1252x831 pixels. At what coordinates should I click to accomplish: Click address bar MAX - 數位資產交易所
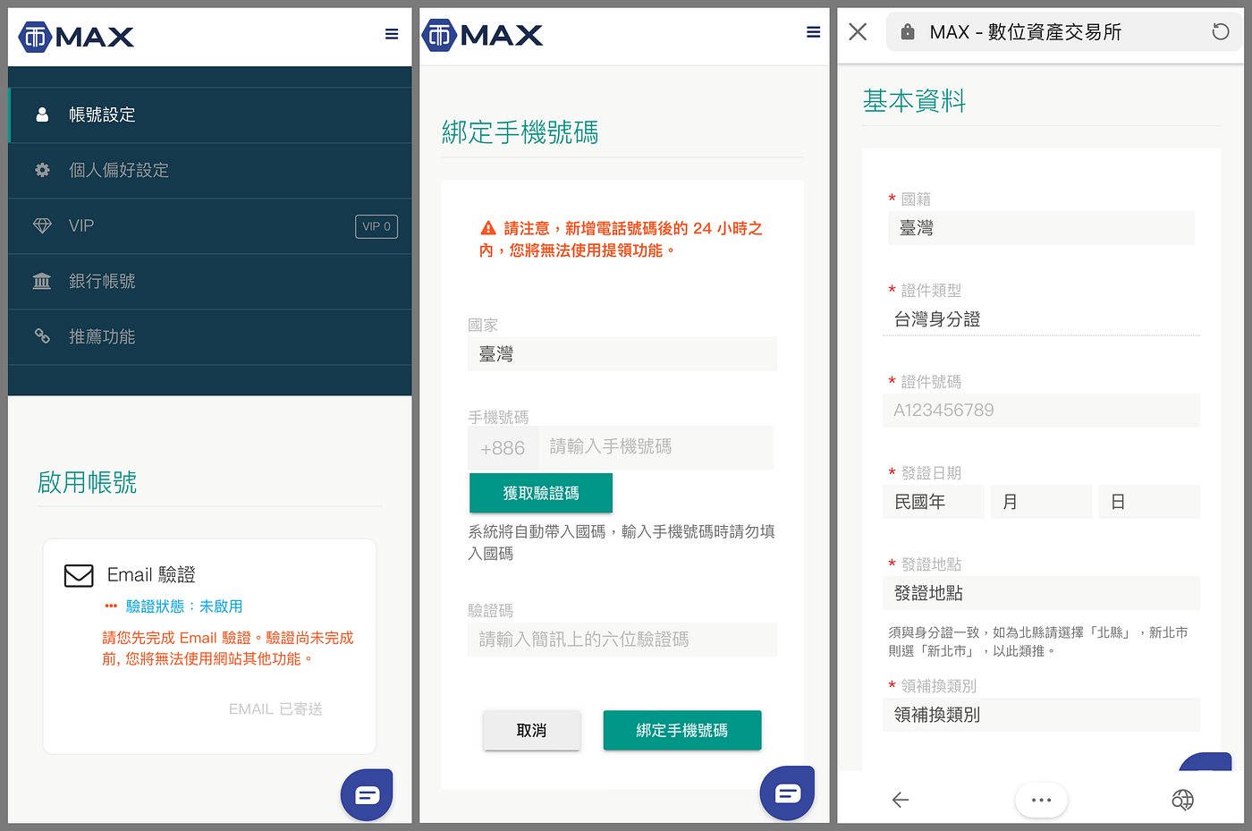(x=1064, y=32)
